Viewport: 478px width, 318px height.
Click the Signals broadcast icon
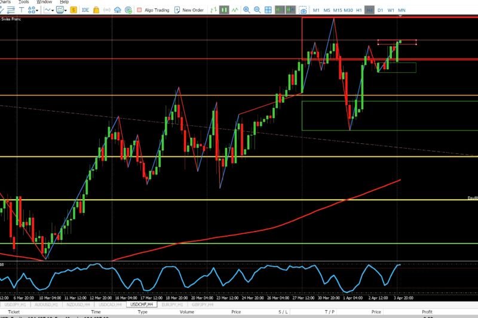click(107, 10)
